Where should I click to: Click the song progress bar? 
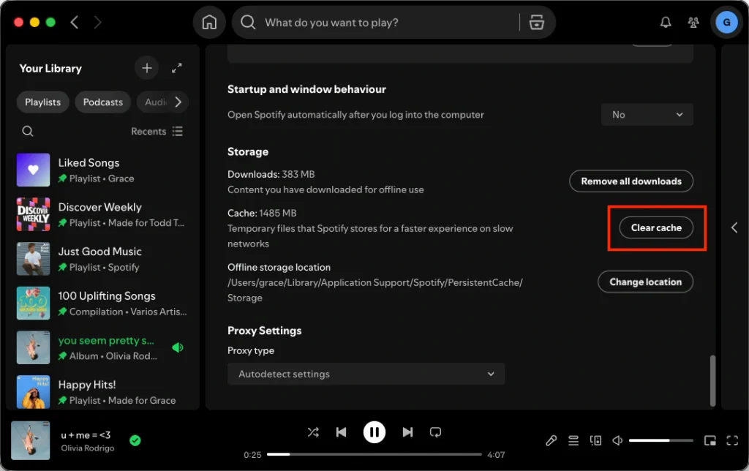pyautogui.click(x=374, y=454)
